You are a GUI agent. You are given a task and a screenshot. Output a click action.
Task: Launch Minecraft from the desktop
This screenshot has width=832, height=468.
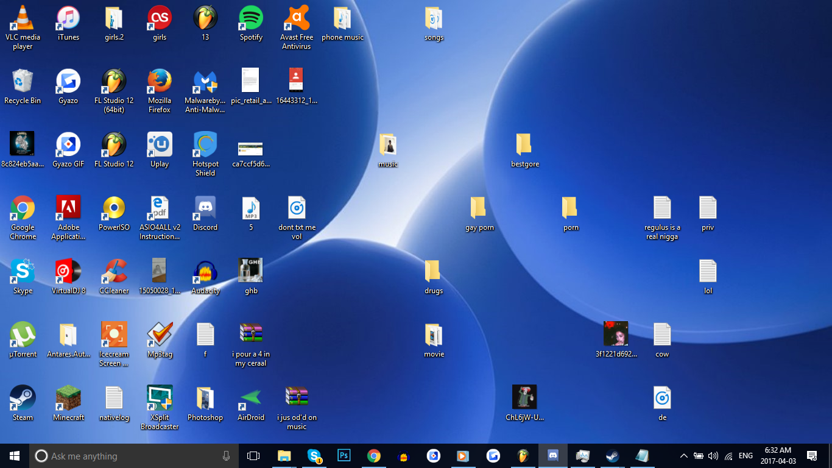click(68, 403)
